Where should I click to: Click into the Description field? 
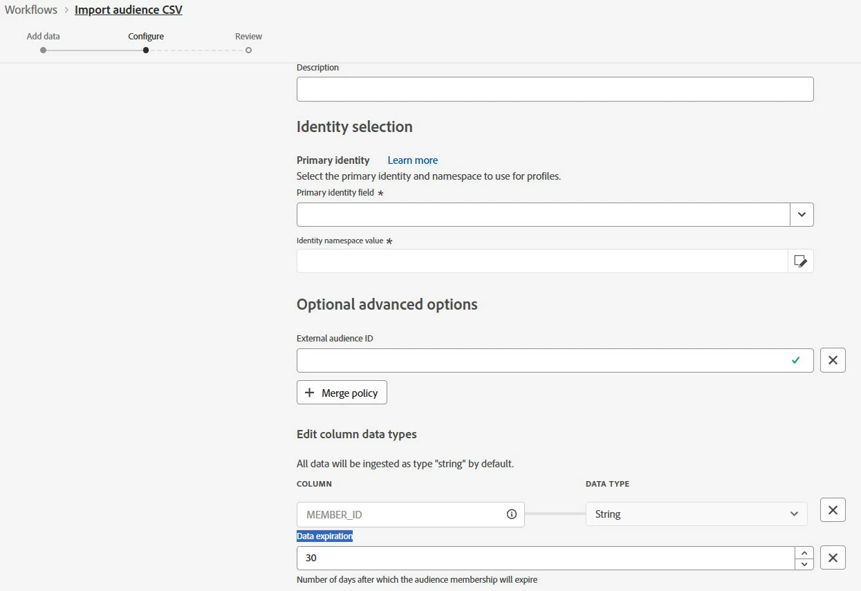coord(555,89)
